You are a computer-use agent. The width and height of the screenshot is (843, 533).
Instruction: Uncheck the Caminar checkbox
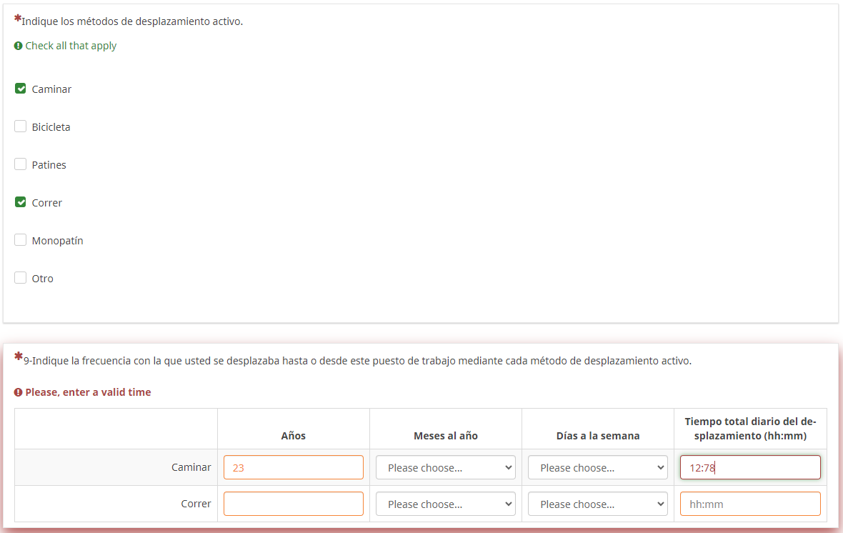click(x=21, y=89)
